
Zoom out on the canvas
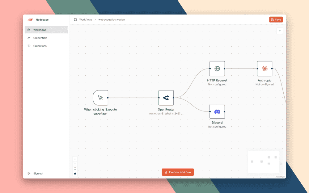click(75, 164)
